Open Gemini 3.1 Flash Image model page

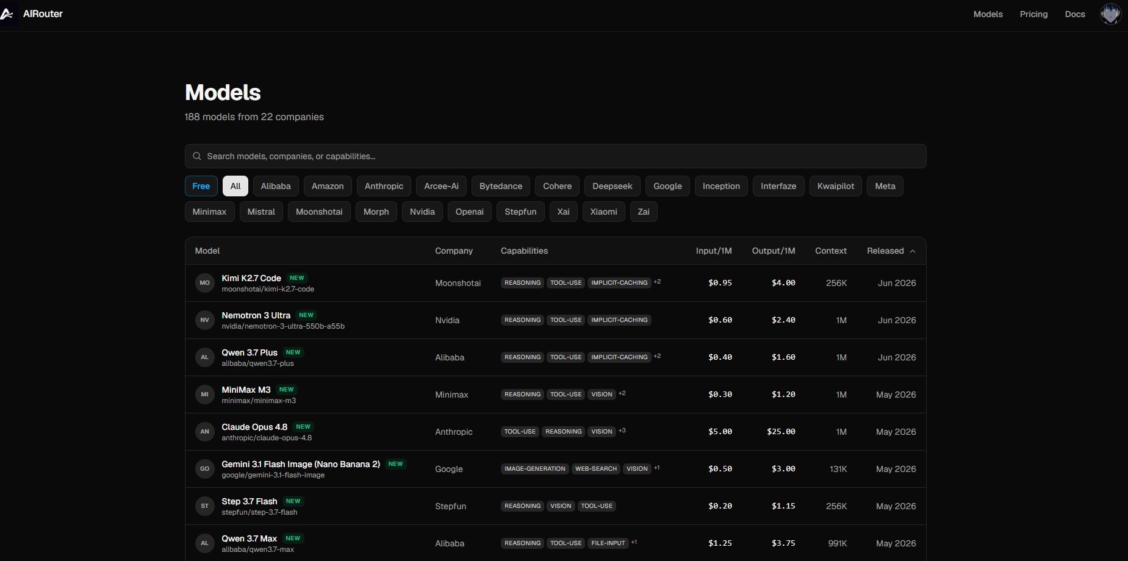click(x=301, y=464)
